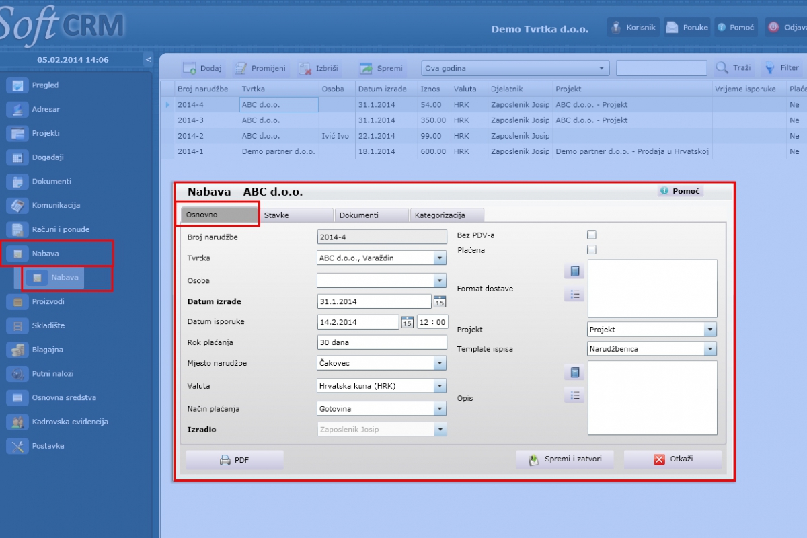This screenshot has height=538, width=807.
Task: Go to Projekti in sidebar
Action: [44, 133]
